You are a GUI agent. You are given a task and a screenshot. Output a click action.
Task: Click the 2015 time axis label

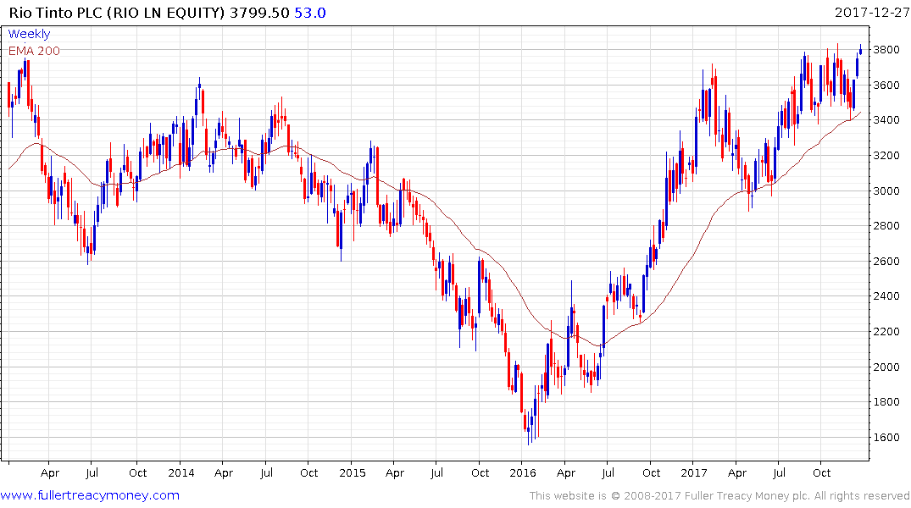tap(353, 473)
